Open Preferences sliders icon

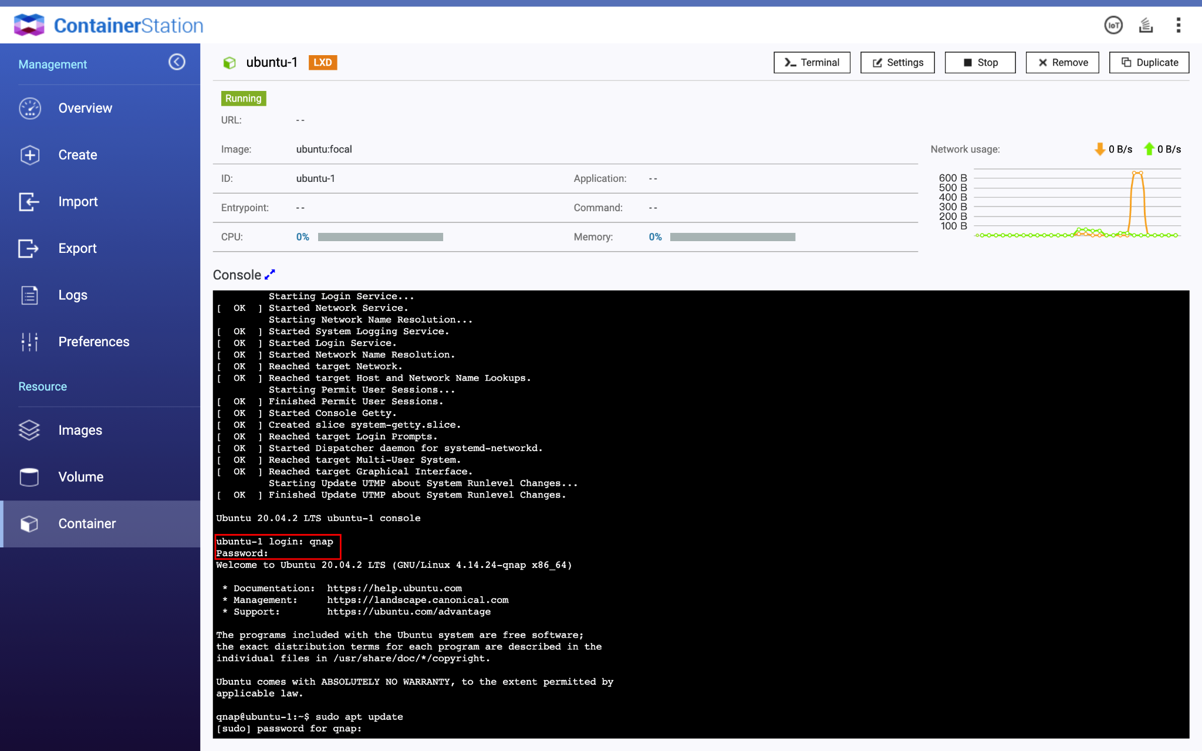click(29, 341)
